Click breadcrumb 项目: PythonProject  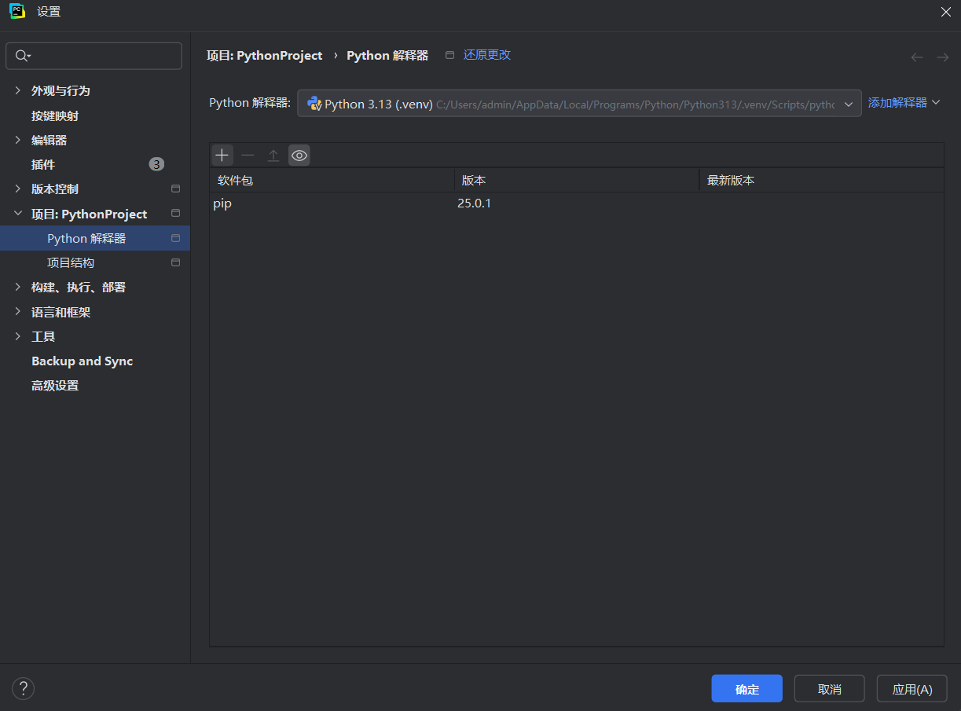coord(265,56)
